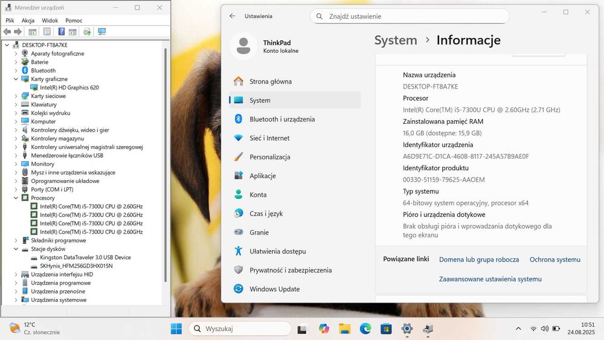Click the ThinkPad local account profile

point(266,47)
